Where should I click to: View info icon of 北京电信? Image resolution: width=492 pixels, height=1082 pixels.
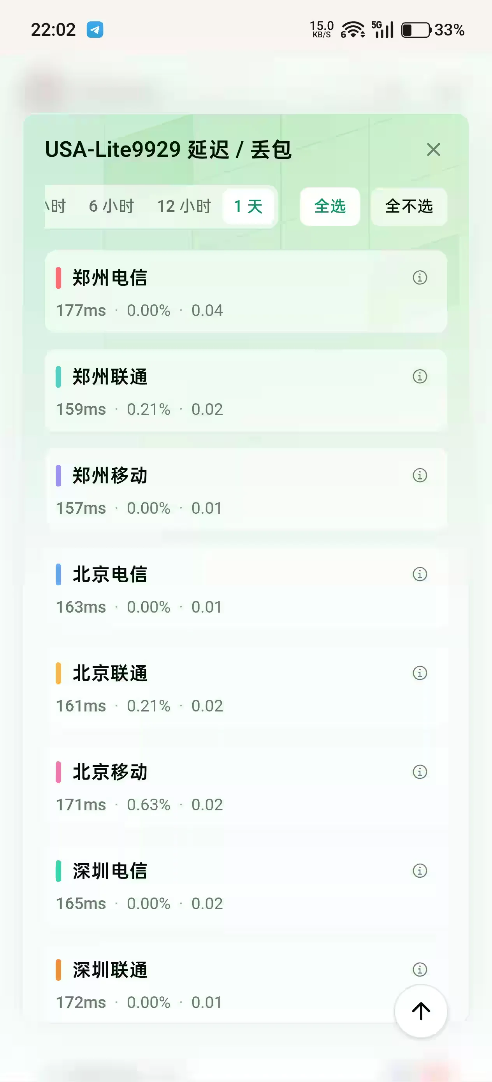(x=420, y=574)
